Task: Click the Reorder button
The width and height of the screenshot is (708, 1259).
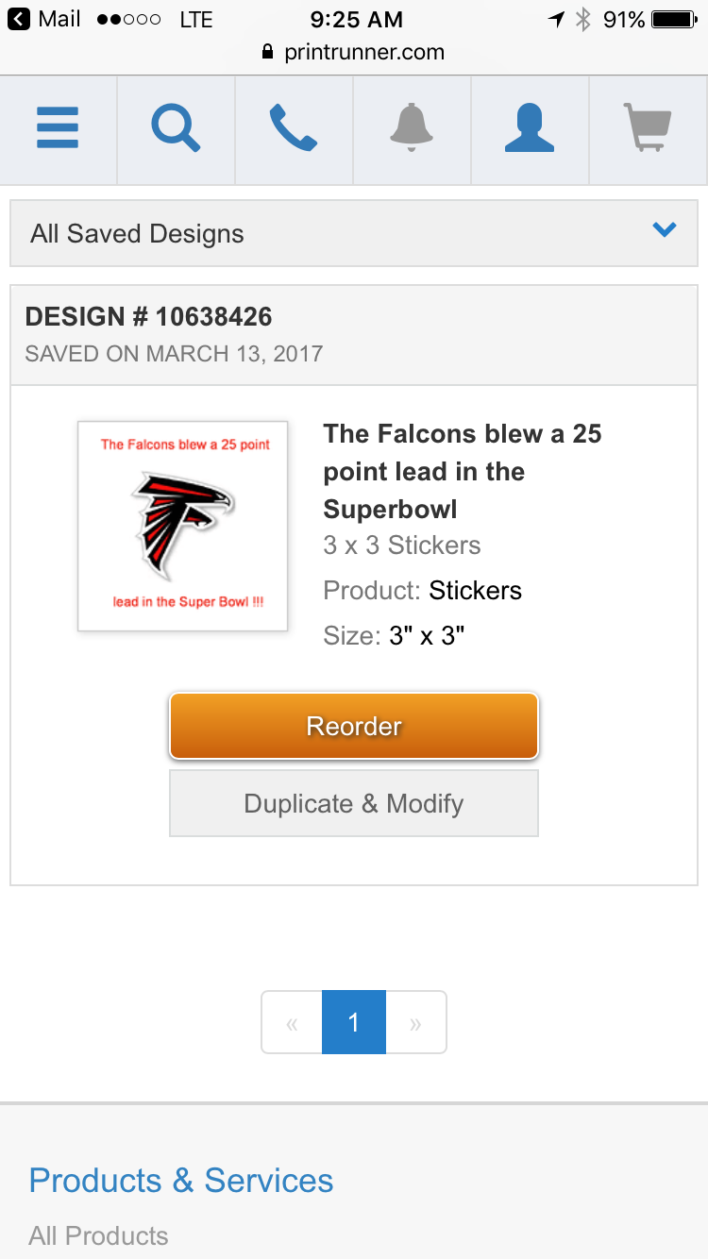Action: pos(354,726)
